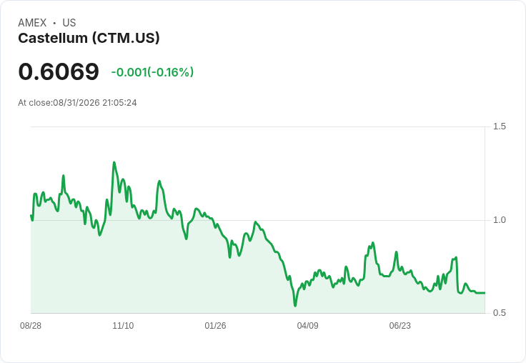Click the 0.5 y-axis price label
Image resolution: width=526 pixels, height=363 pixels.
tap(499, 313)
